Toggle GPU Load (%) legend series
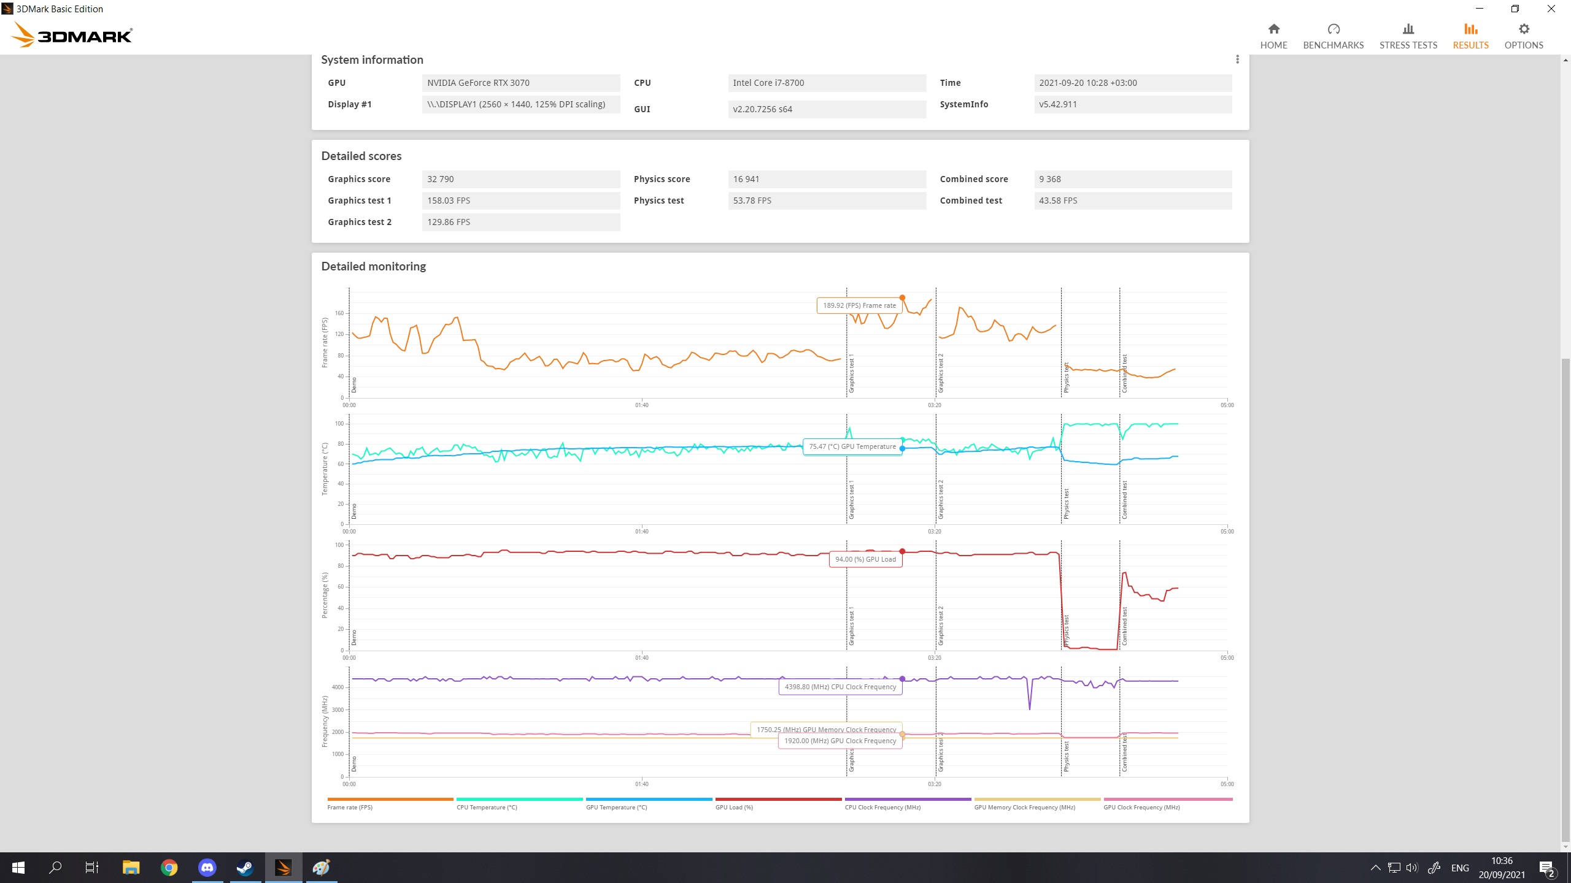 coord(778,803)
